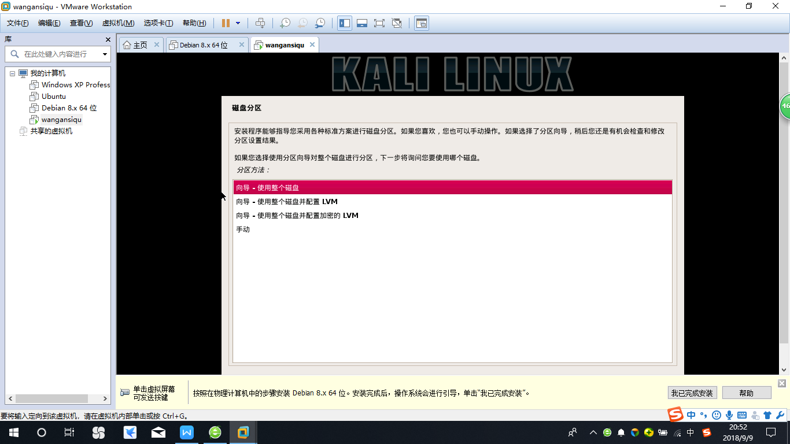Screen dimensions: 790x444
Task: Close the Debian 8.x 64 位 tab
Action: pyautogui.click(x=242, y=45)
